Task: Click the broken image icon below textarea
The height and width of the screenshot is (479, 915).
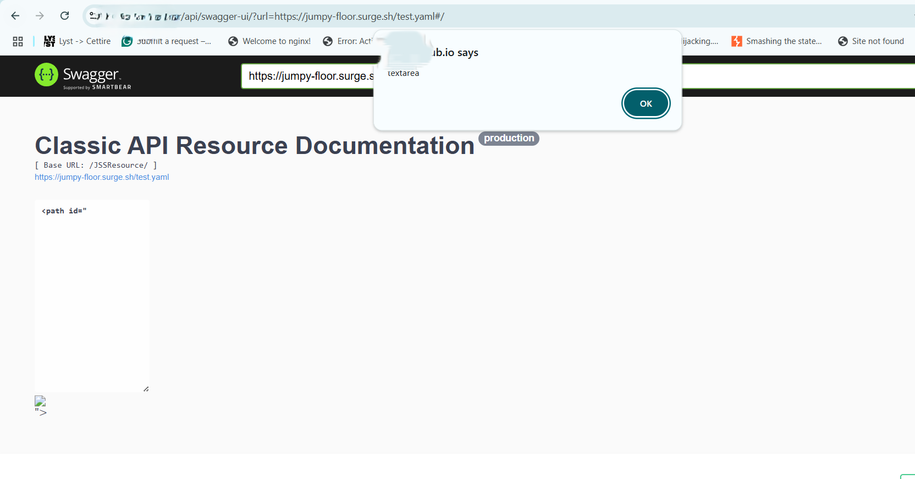Action: (40, 401)
